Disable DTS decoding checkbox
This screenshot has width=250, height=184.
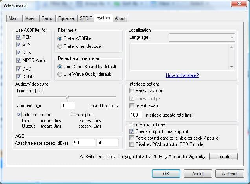tap(18, 52)
